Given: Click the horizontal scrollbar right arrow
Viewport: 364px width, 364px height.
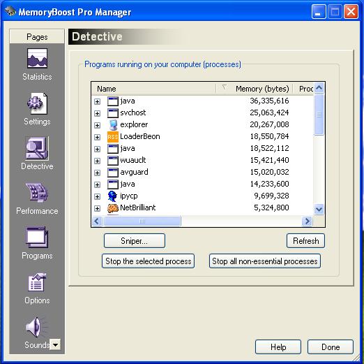Looking at the screenshot, I should point(307,221).
